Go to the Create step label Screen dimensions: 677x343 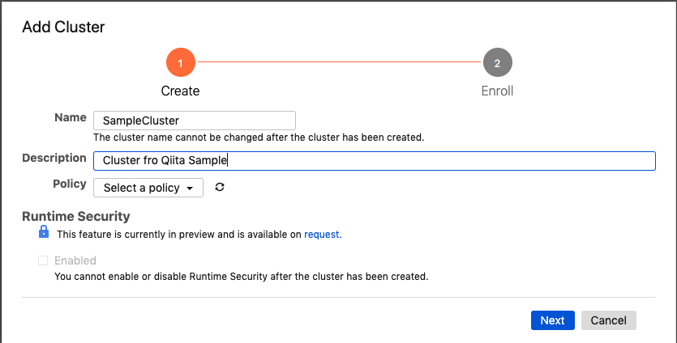click(x=181, y=91)
